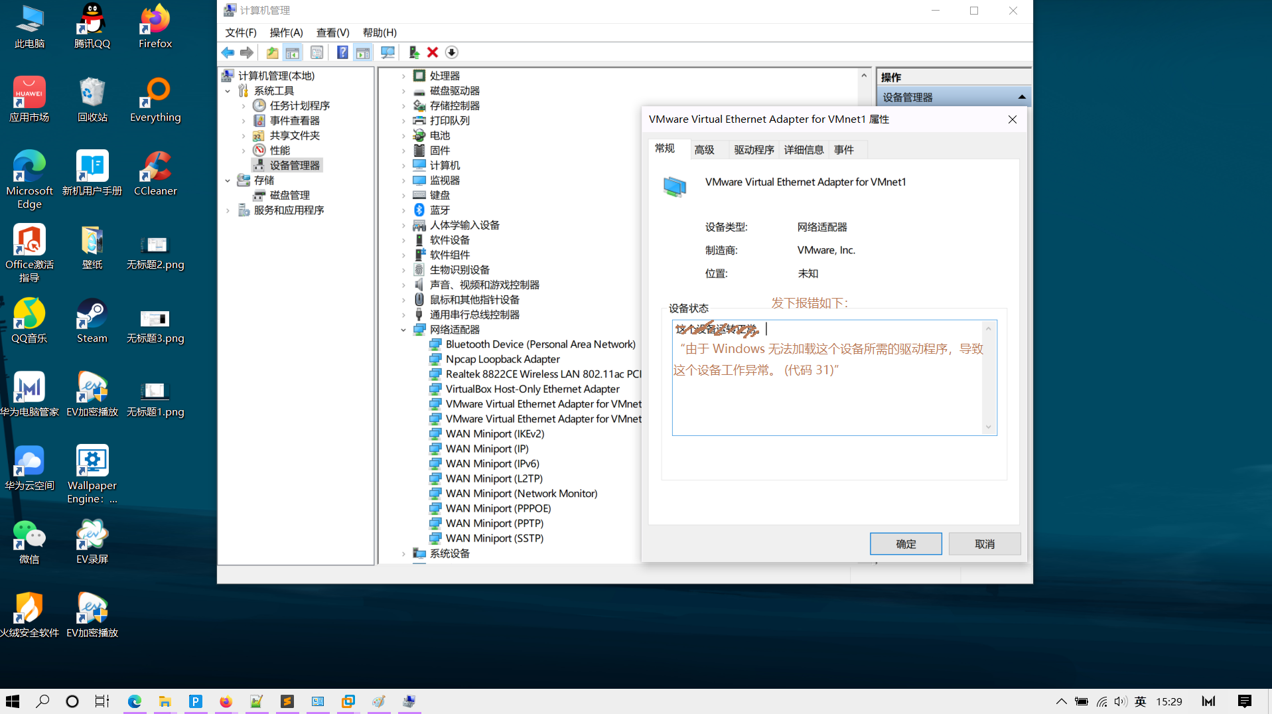1272x714 pixels.
Task: Open the 华为电脑管家 desktop icon
Action: click(x=29, y=395)
